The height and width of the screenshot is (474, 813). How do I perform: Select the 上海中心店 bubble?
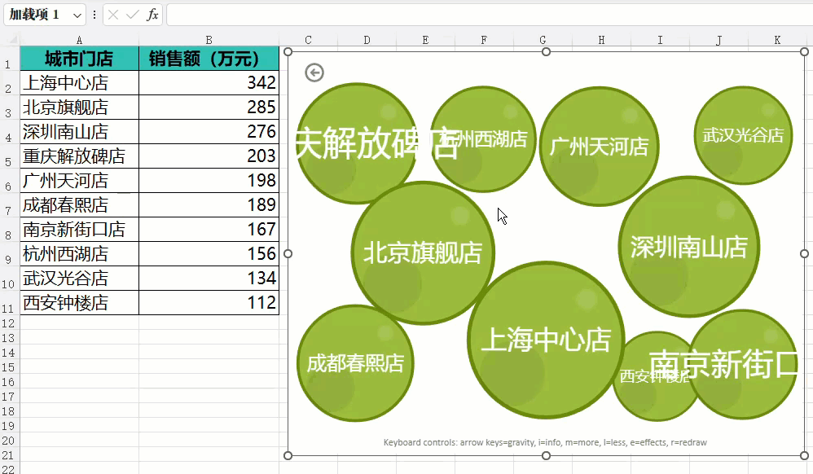546,340
